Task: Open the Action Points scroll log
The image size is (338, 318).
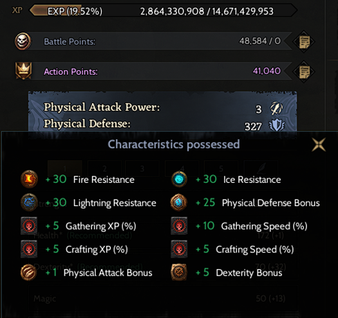Action: tap(304, 71)
